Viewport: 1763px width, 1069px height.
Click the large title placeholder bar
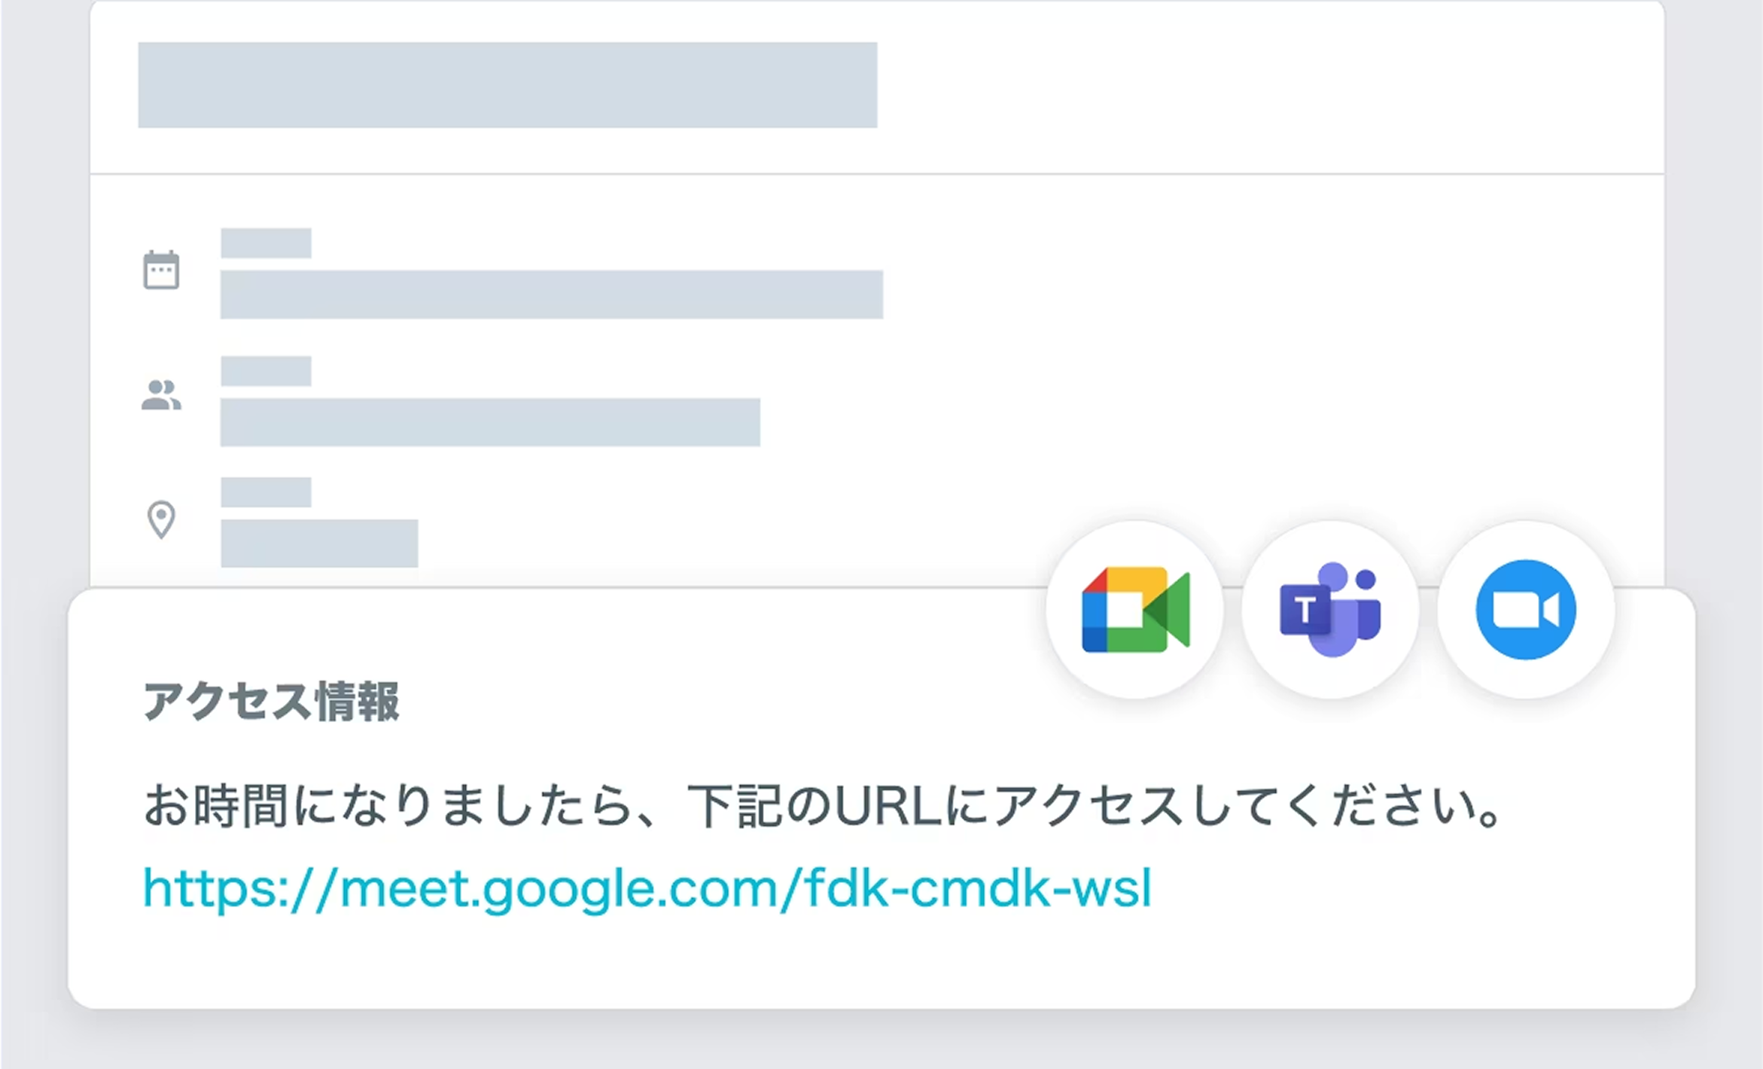point(507,85)
